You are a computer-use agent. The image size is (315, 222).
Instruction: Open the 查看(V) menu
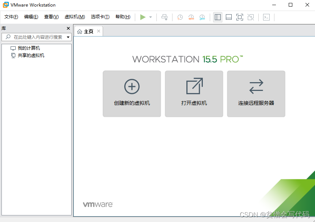pos(52,17)
